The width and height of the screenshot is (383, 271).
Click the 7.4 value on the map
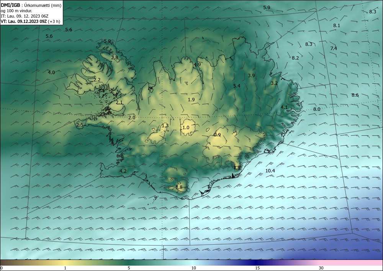334,48
